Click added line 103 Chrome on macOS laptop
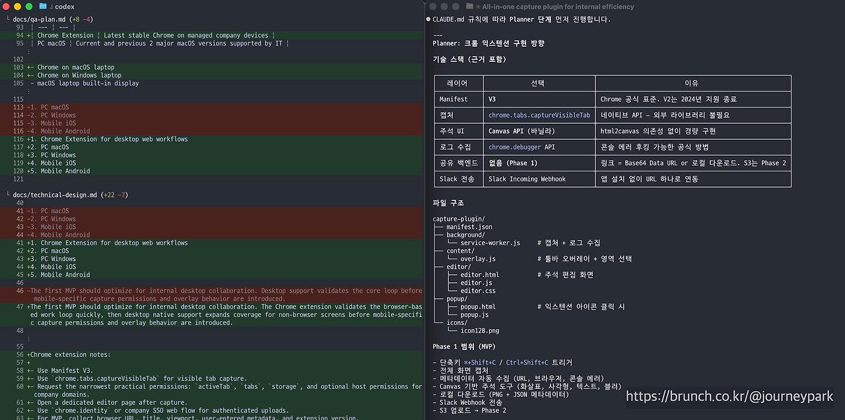The height and width of the screenshot is (420, 845). [x=211, y=67]
